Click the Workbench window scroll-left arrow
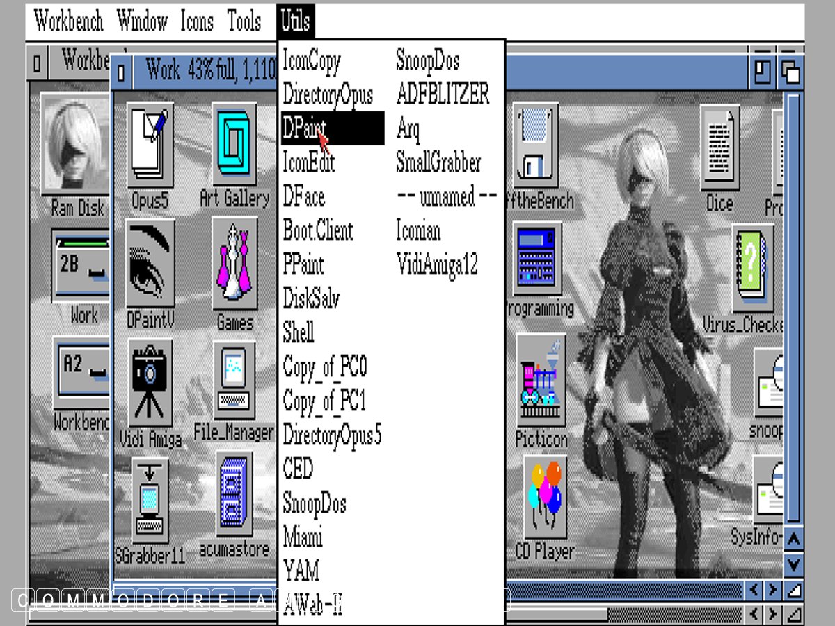This screenshot has height=626, width=835. (753, 614)
